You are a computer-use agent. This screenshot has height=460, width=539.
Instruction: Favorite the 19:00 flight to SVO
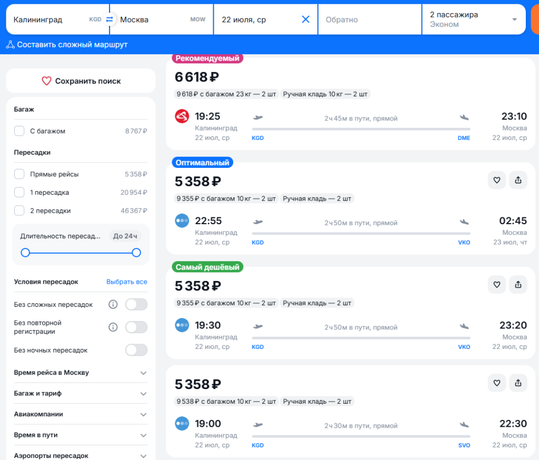pos(497,383)
